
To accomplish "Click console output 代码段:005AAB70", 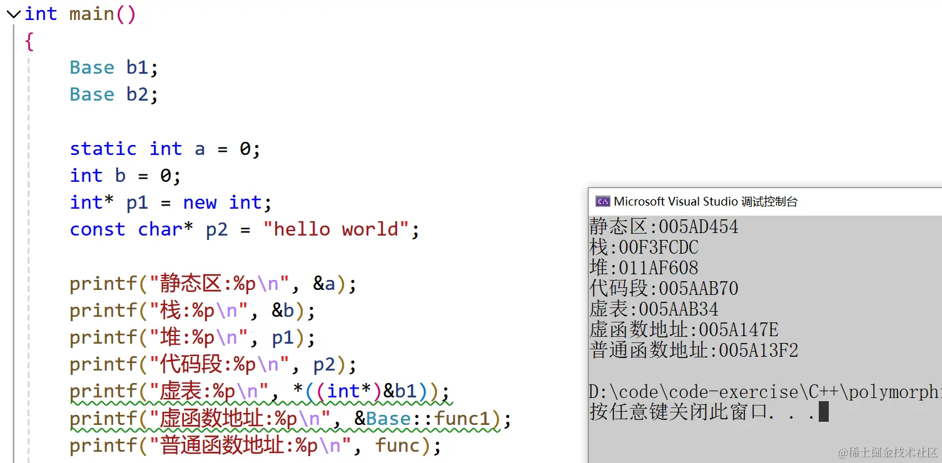I will (x=664, y=288).
